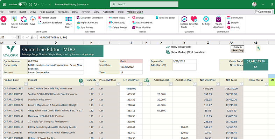Switch to the Valorx Fusion tab
This screenshot has height=139, width=275.
pos(135,12)
